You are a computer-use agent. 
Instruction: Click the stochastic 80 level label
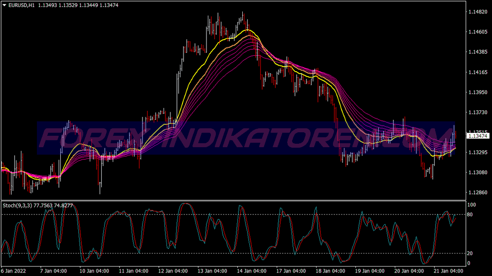click(x=470, y=215)
